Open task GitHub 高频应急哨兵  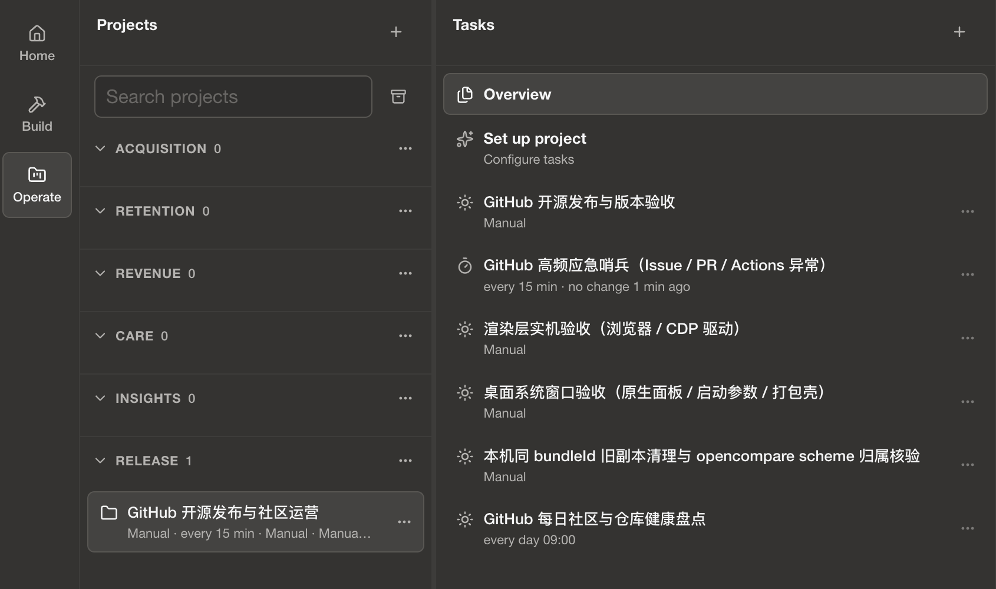(x=715, y=275)
